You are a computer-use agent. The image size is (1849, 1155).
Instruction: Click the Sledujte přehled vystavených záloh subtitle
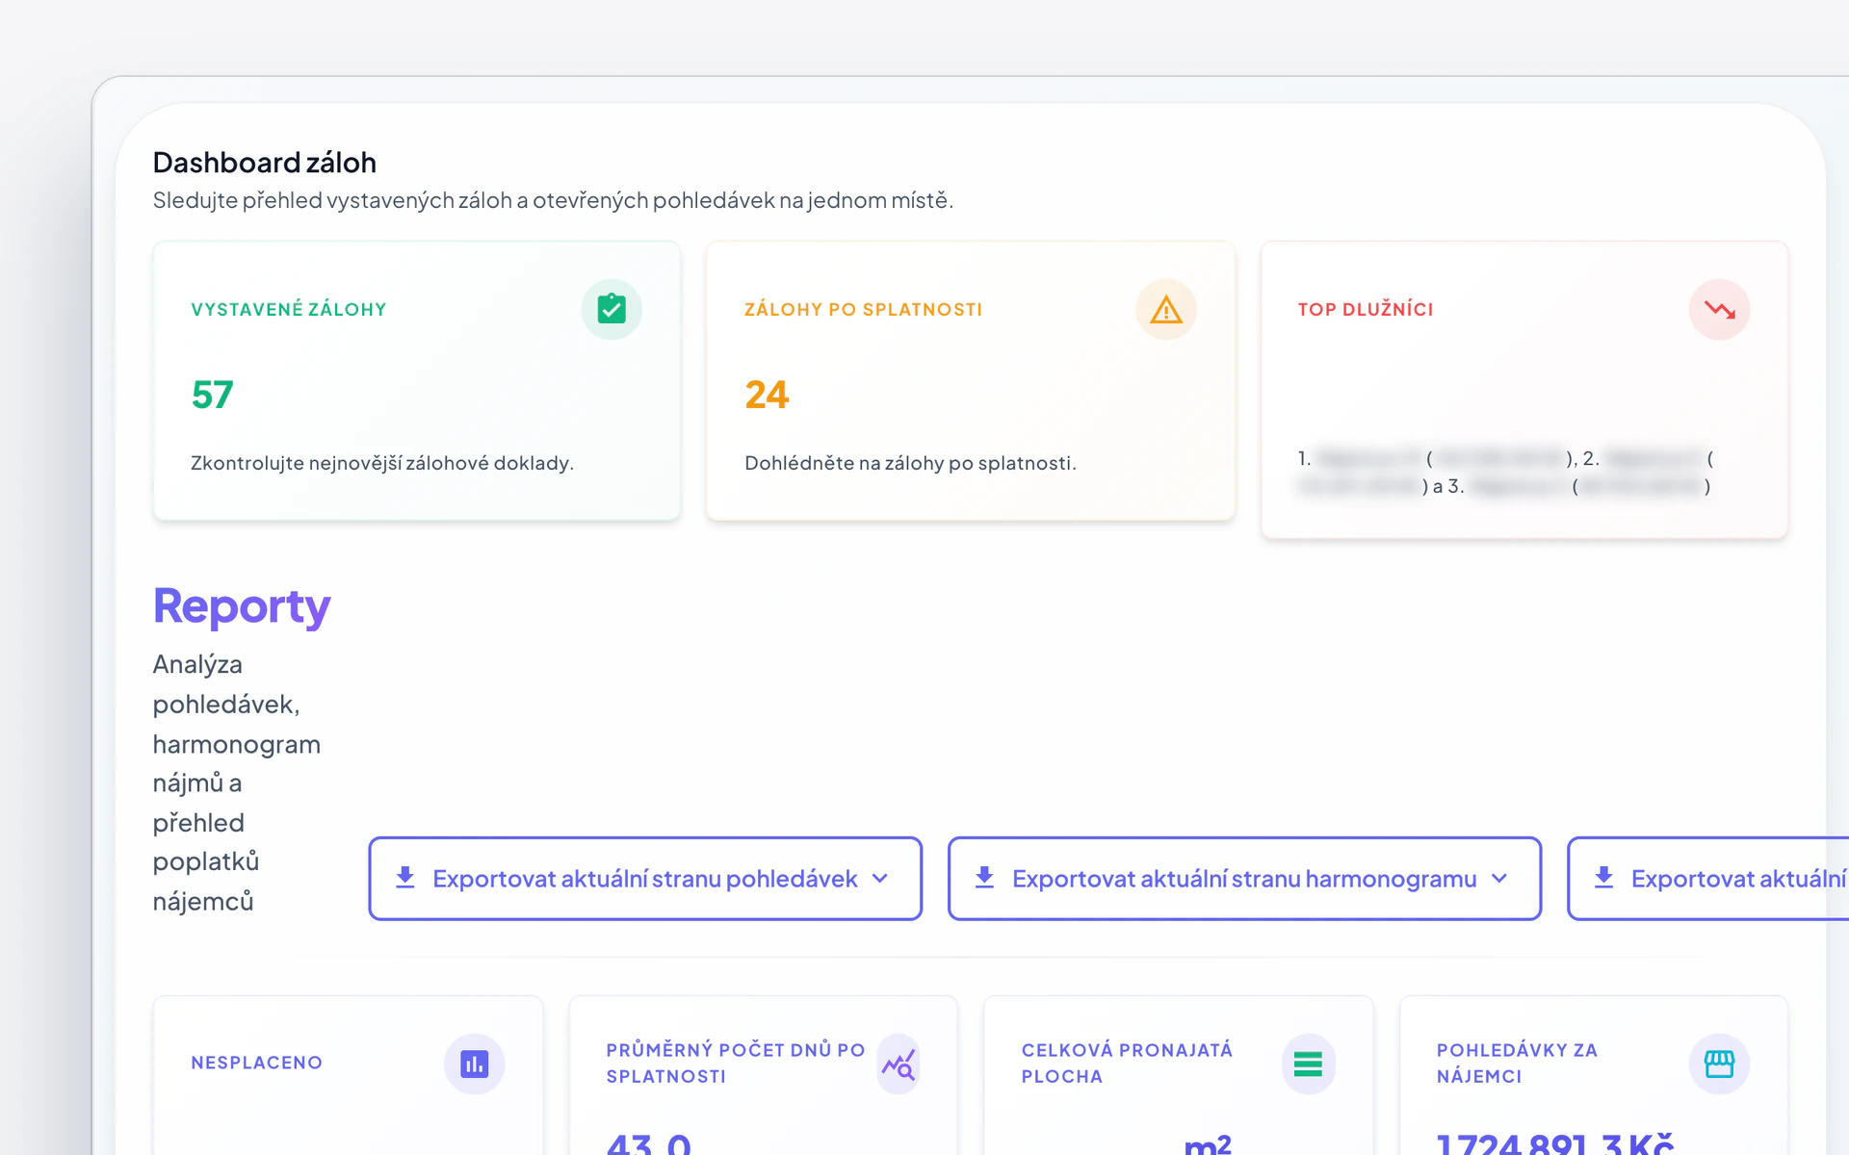(x=553, y=200)
